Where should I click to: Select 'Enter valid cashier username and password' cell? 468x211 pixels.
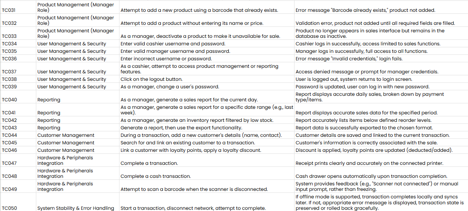coord(207,44)
